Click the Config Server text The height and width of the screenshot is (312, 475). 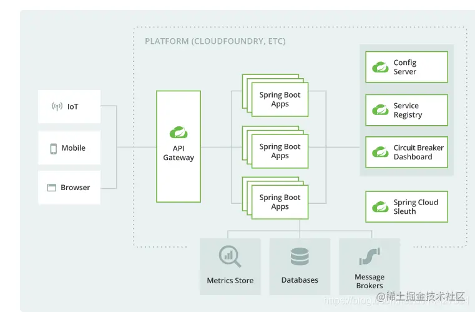404,67
